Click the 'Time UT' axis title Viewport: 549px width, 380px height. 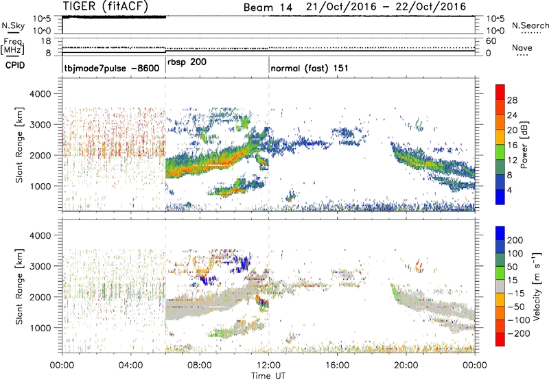268,376
